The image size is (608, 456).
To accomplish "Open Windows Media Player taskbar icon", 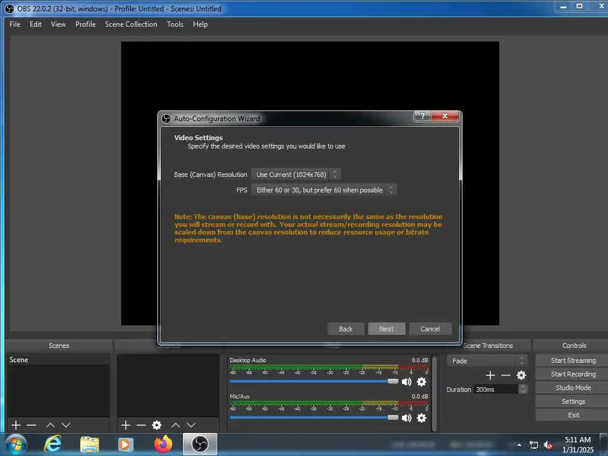I will (125, 444).
